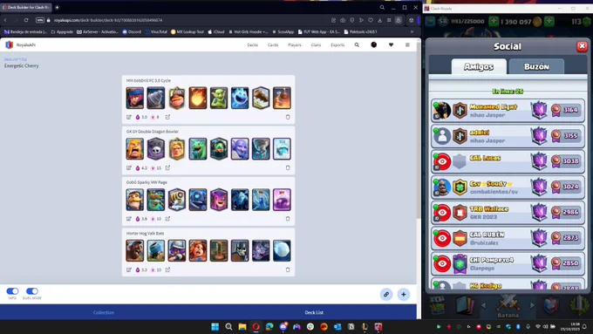The width and height of the screenshot is (593, 334).
Task: Delete the GobG Sparky MW Rage deck
Action: [x=288, y=219]
